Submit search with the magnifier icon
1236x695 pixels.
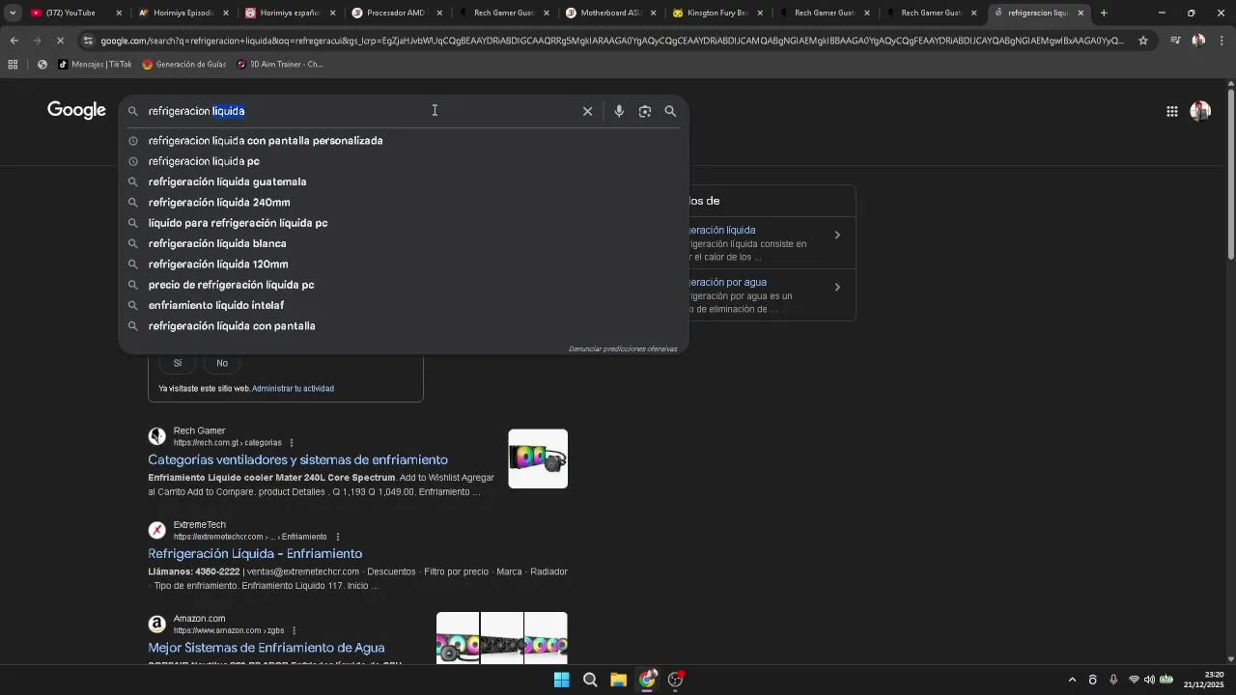670,111
